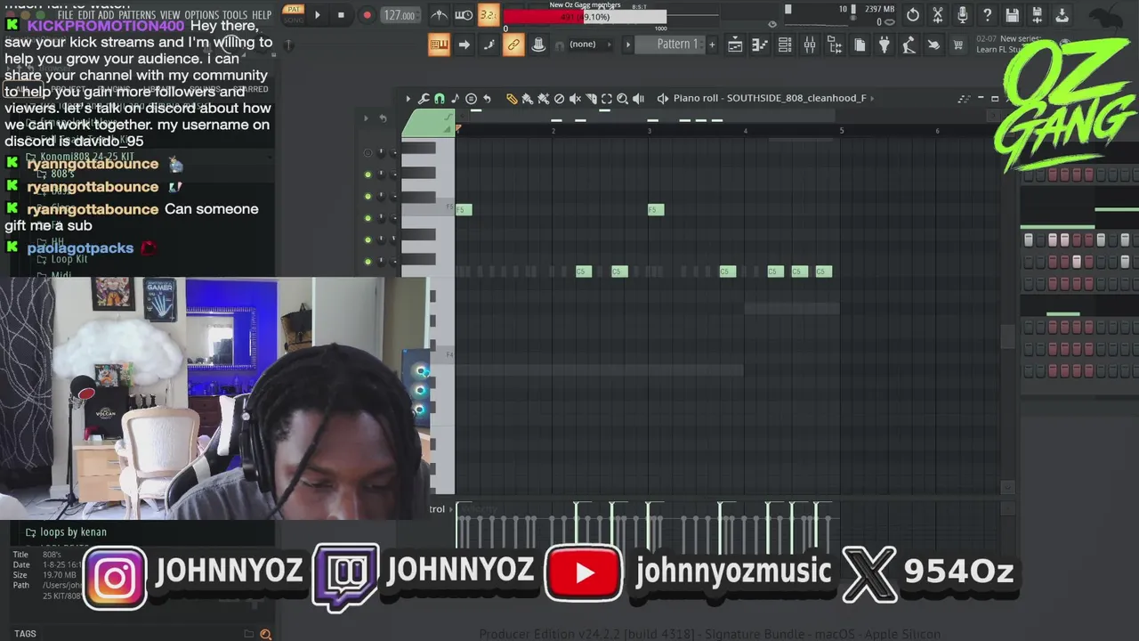Click the microphone one-click recording icon
This screenshot has height=641, width=1139.
(962, 15)
